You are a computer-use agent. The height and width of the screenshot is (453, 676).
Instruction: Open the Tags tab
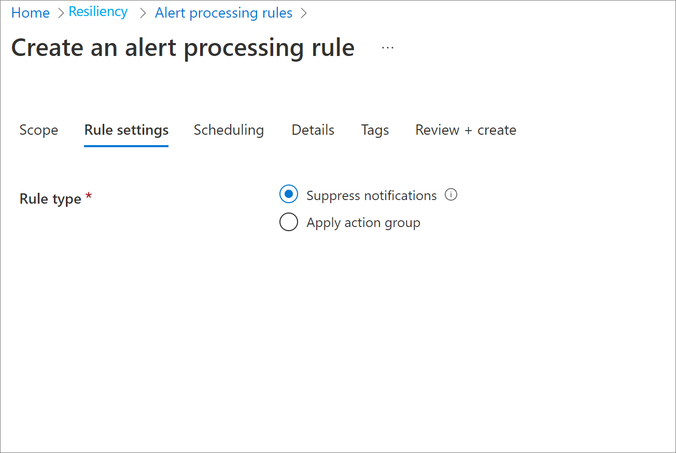pos(375,130)
